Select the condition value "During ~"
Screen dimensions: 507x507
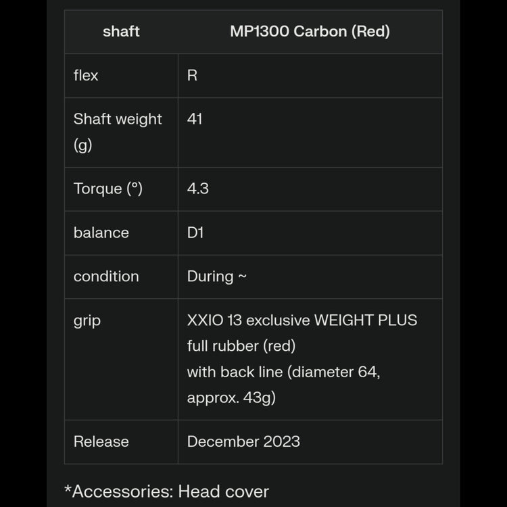pyautogui.click(x=217, y=276)
